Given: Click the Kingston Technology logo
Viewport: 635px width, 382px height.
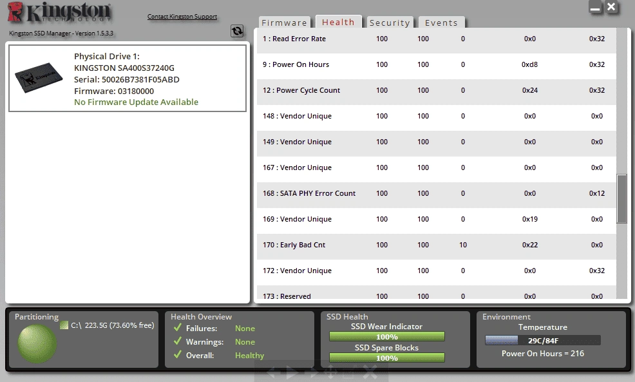Looking at the screenshot, I should (59, 12).
